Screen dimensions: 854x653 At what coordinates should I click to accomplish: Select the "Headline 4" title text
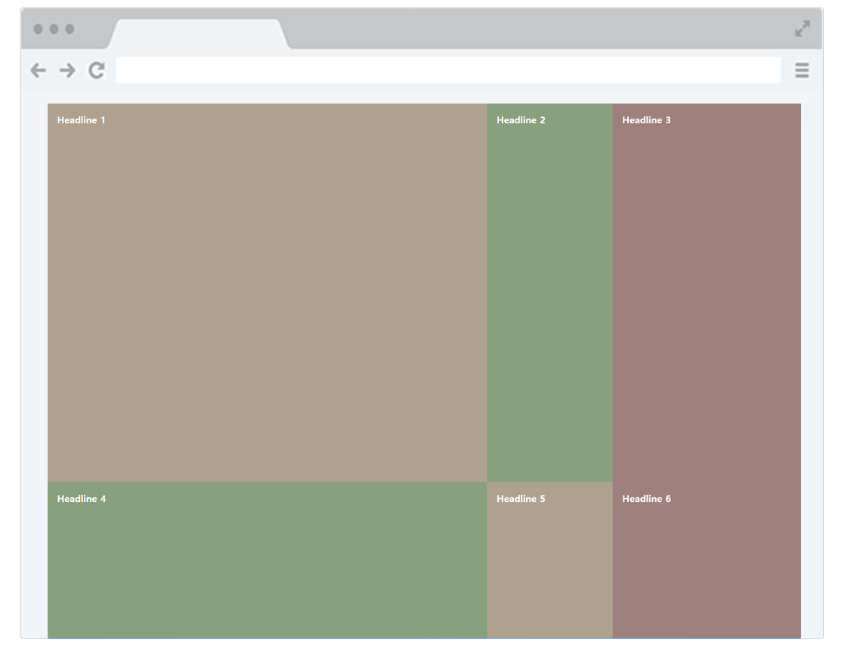82,499
